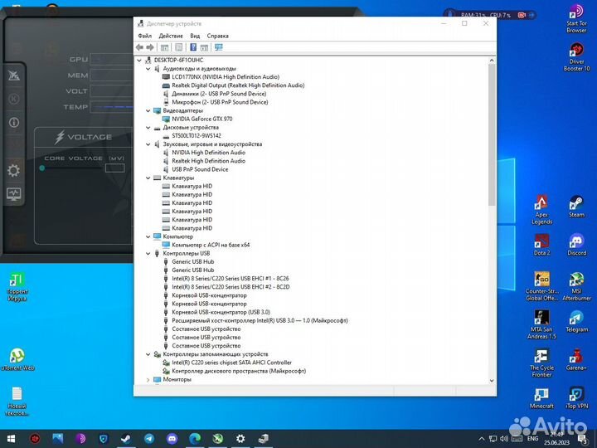The image size is (597, 448).
Task: Collapse the Дисковые устройства category
Action: coord(148,127)
